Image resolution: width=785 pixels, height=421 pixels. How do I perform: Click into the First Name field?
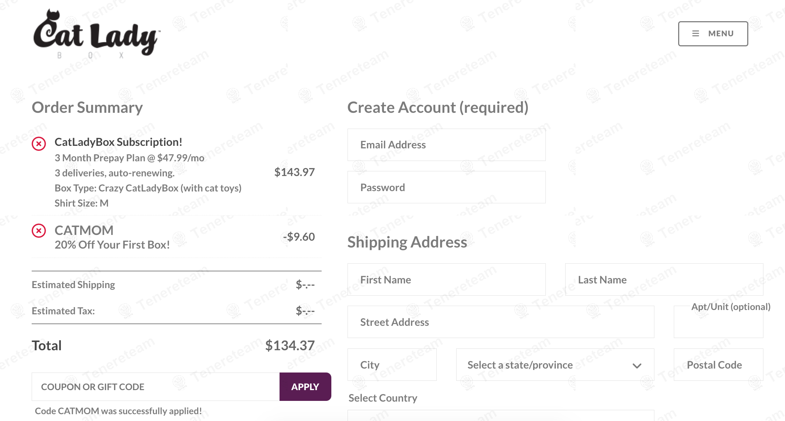[446, 279]
